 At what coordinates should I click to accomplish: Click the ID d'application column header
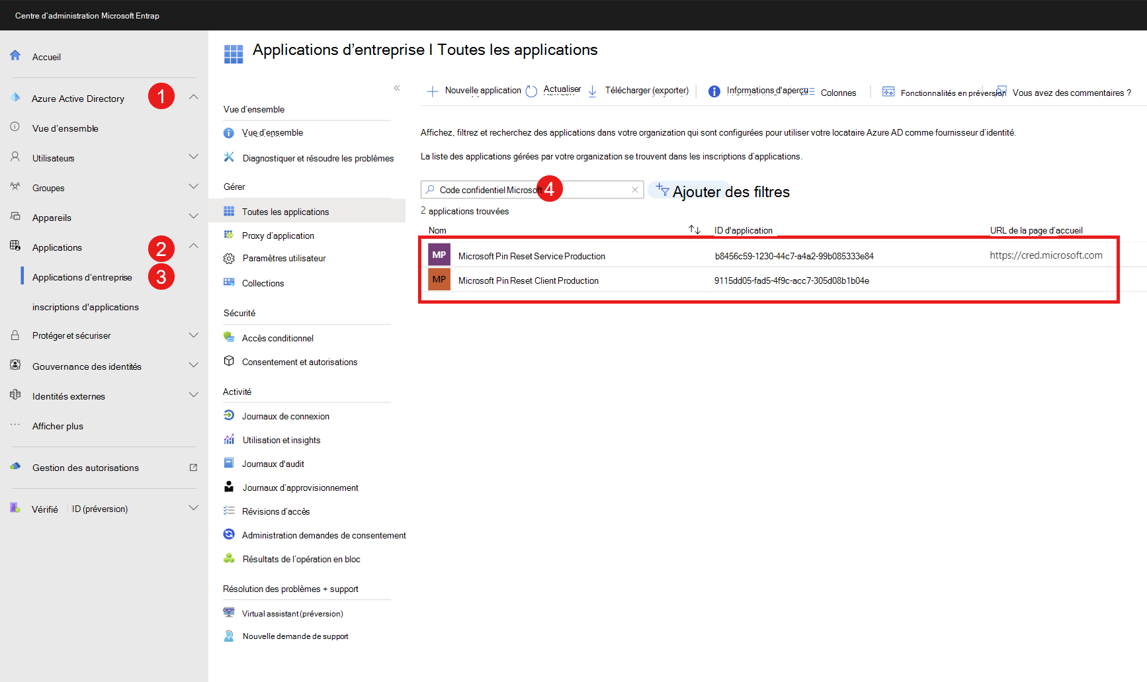[x=743, y=230]
